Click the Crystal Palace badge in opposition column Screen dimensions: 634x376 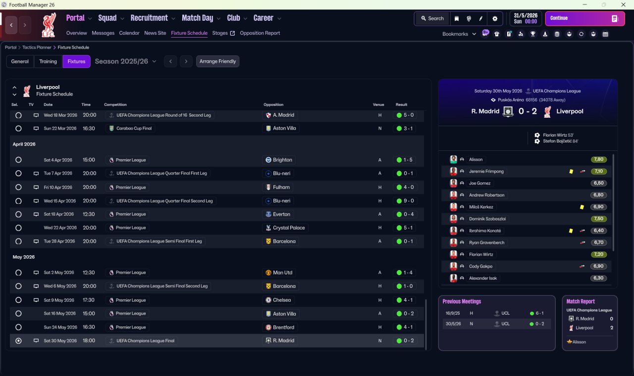coord(268,228)
